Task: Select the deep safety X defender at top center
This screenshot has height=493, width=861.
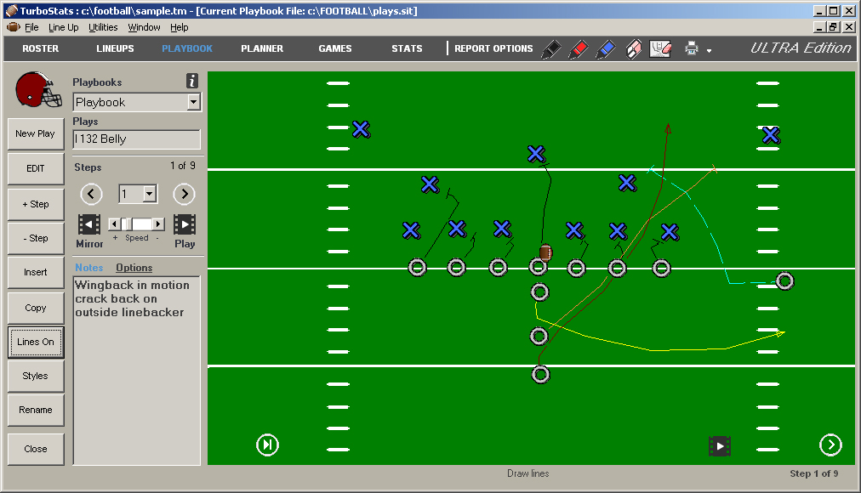Action: point(536,154)
